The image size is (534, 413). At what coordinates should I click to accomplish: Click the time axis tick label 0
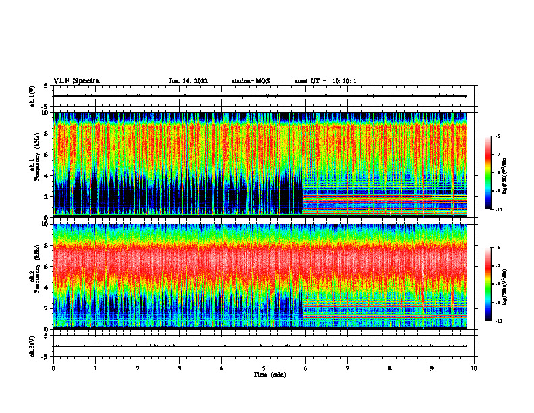(x=53, y=368)
